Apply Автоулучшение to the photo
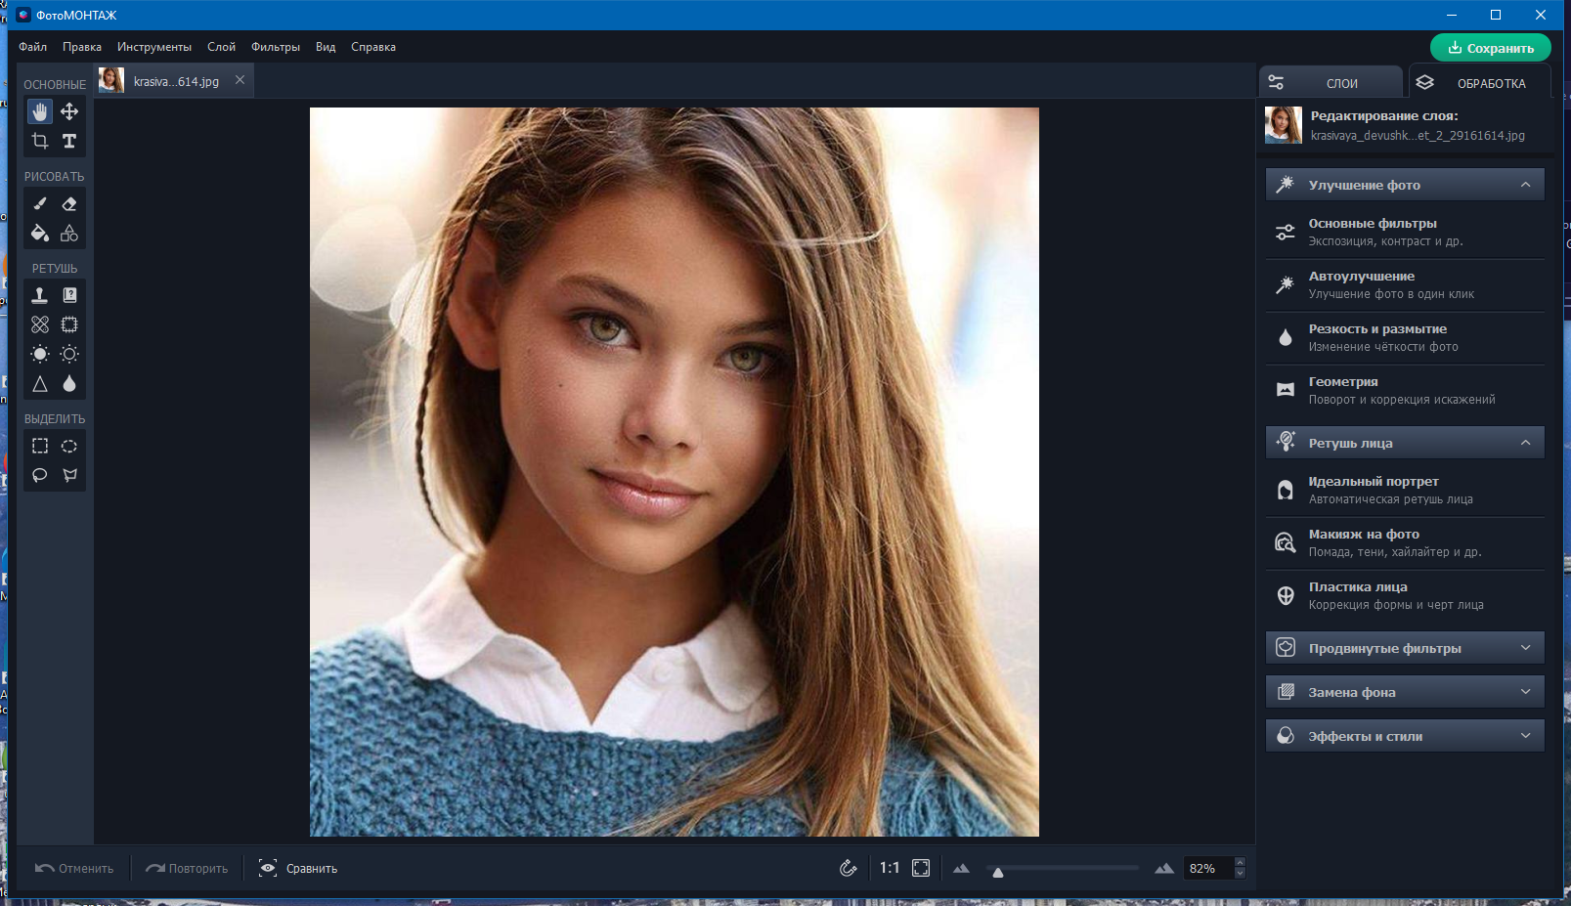This screenshot has height=906, width=1571. (x=1405, y=285)
